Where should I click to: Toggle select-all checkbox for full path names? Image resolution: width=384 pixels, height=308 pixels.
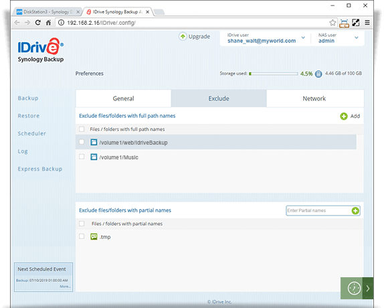[x=82, y=129]
